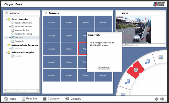This screenshot has height=103, width=169.
Task: Click the Lessons panel scrollbar left arrow
Action: [x=6, y=91]
